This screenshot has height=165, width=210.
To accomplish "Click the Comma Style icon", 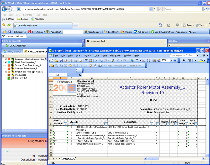I will [195, 61].
